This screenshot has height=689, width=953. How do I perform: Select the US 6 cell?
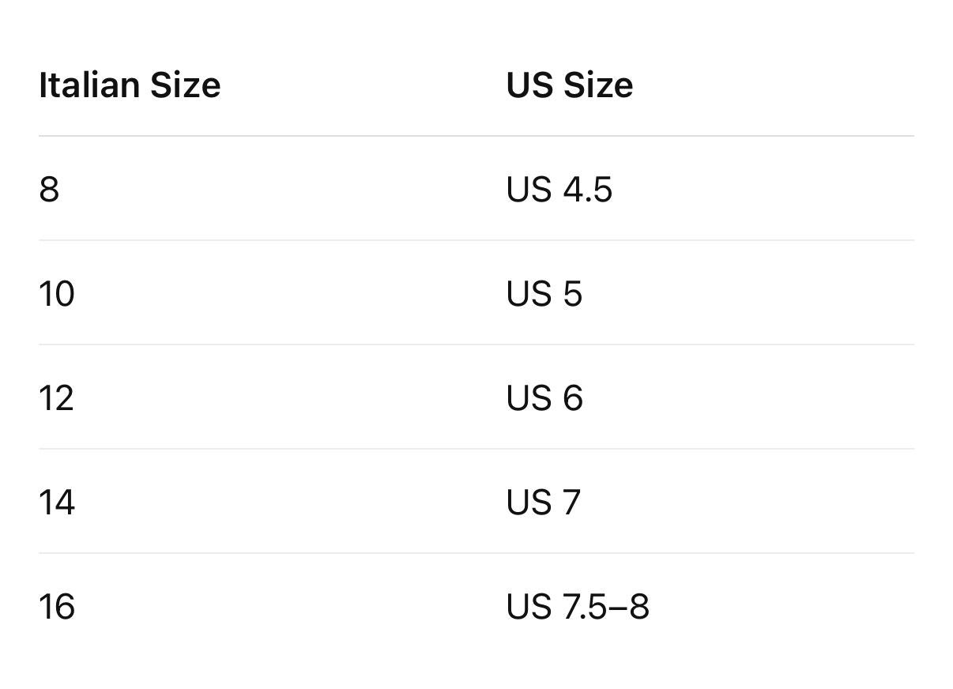pyautogui.click(x=544, y=398)
